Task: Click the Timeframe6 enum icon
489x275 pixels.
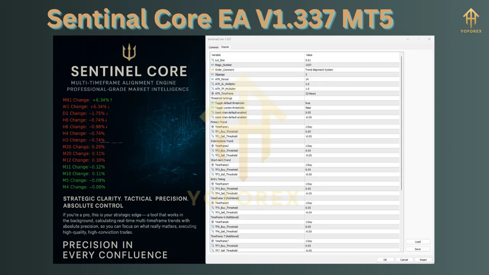Action: coord(212,222)
